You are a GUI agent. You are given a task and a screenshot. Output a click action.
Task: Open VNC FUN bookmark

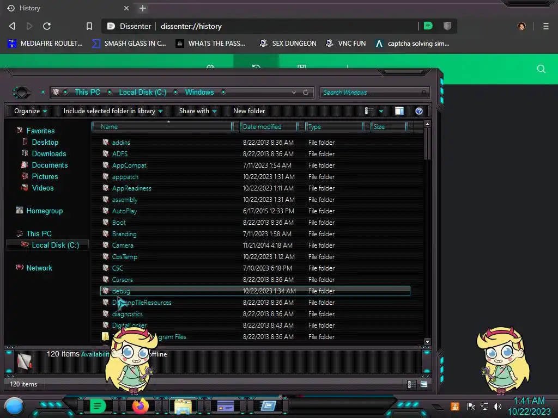tap(345, 44)
